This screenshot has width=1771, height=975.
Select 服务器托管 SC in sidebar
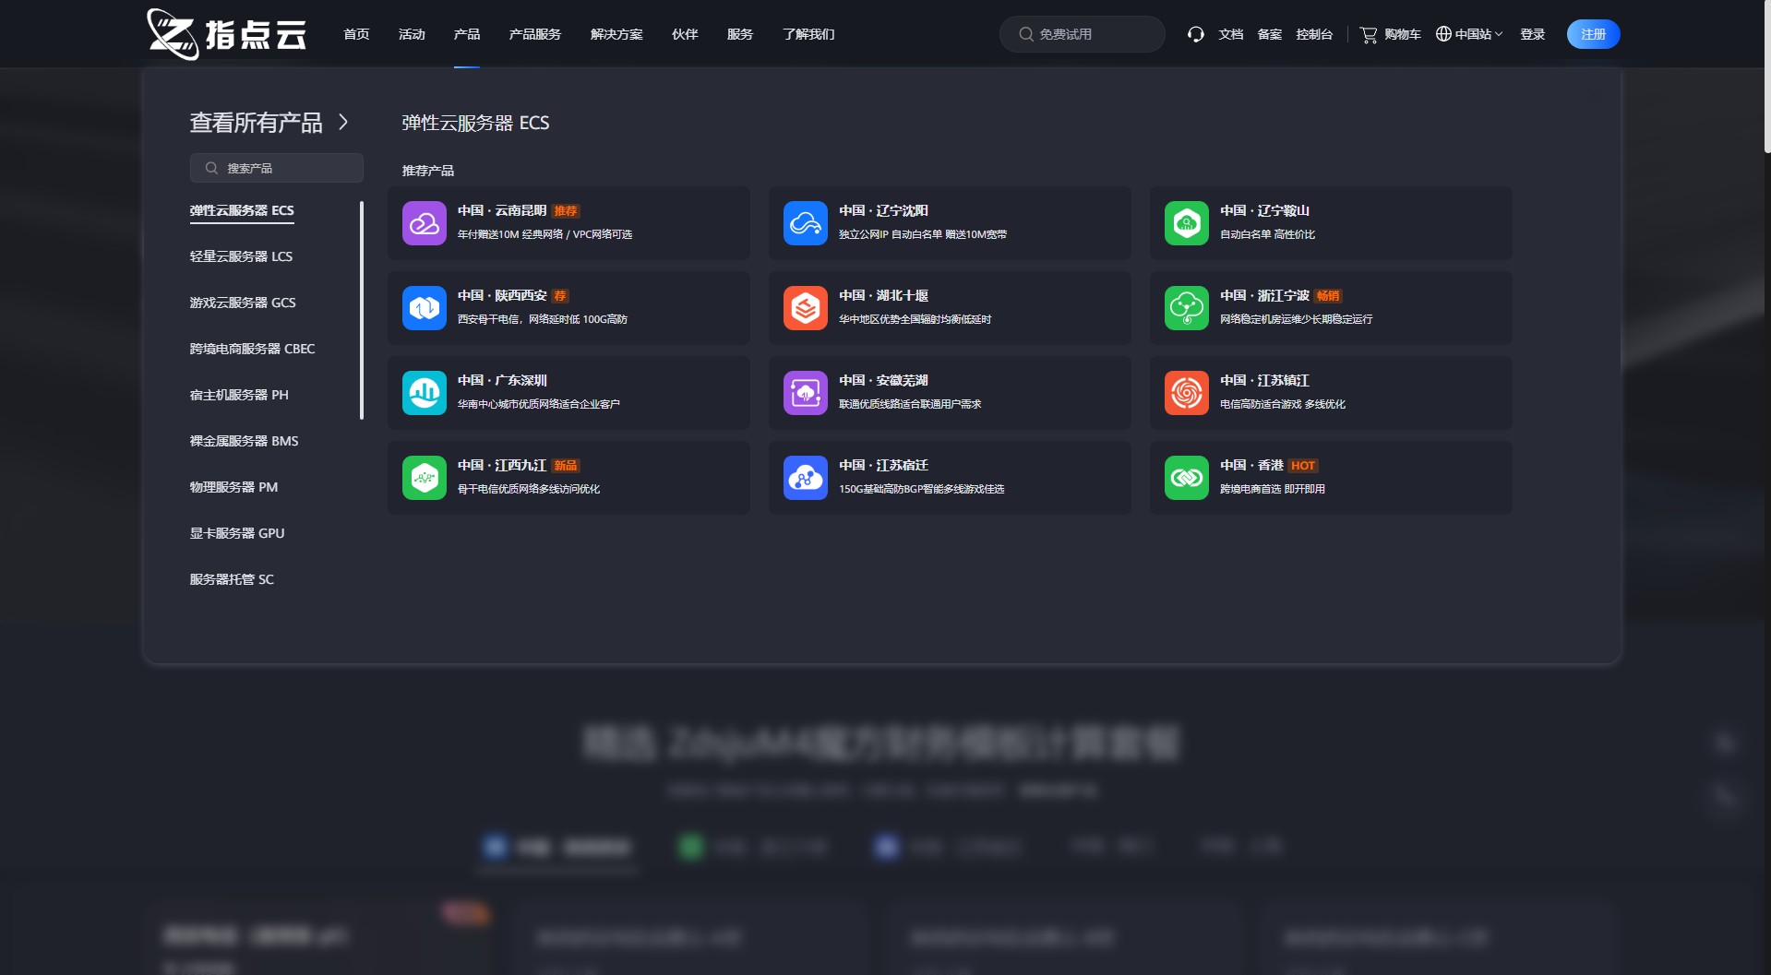point(232,579)
